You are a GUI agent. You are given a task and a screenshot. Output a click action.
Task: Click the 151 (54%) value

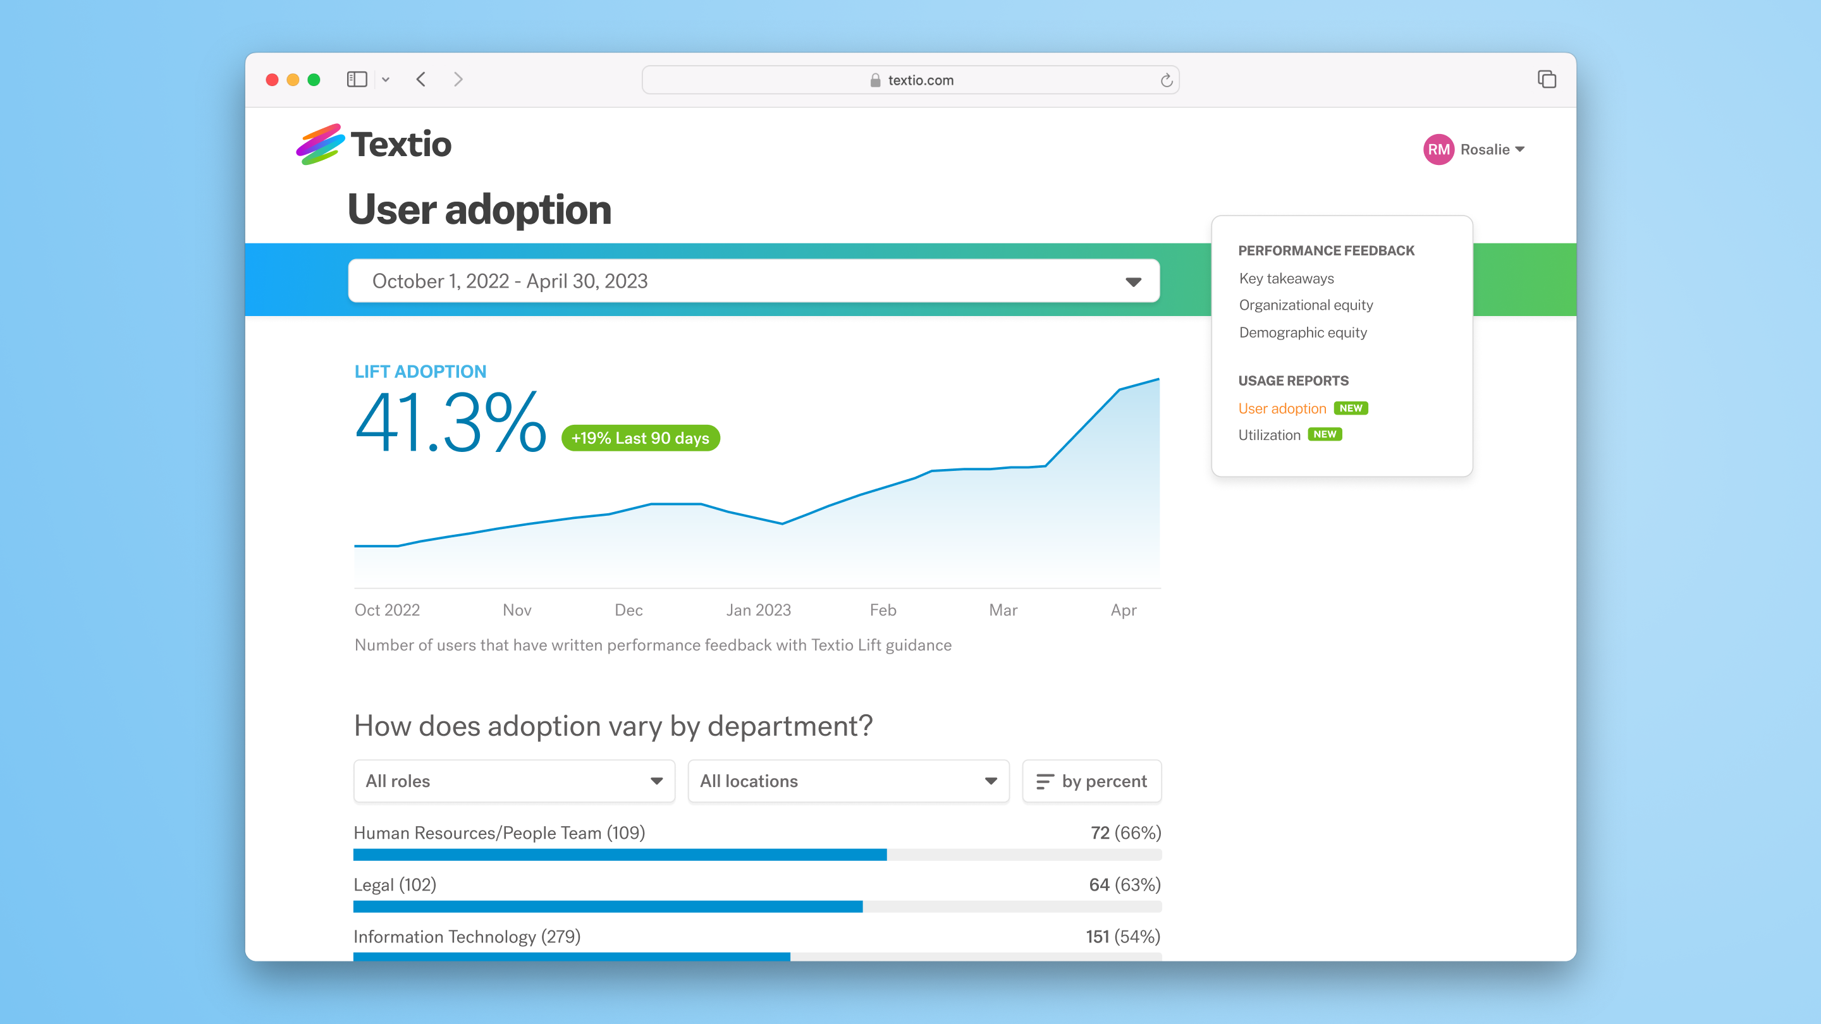1124,936
